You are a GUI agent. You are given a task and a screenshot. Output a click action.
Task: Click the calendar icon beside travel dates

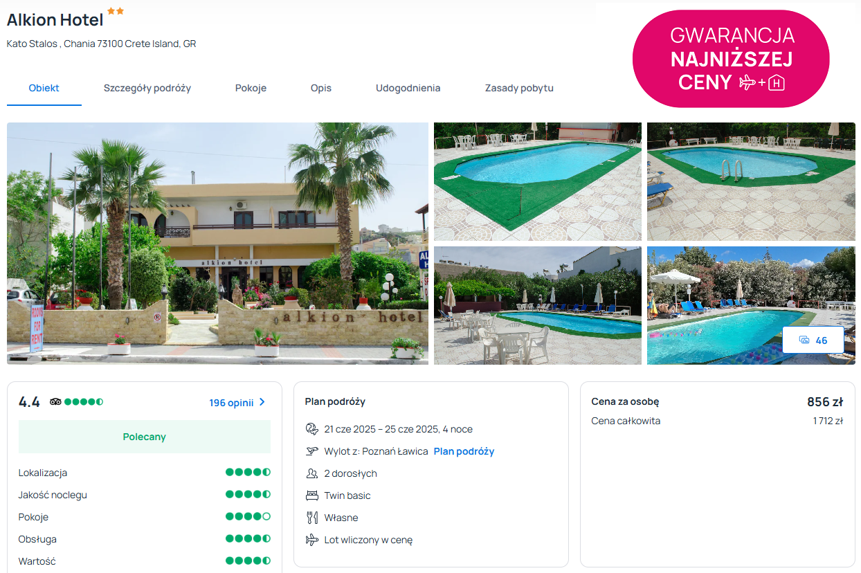(x=311, y=429)
